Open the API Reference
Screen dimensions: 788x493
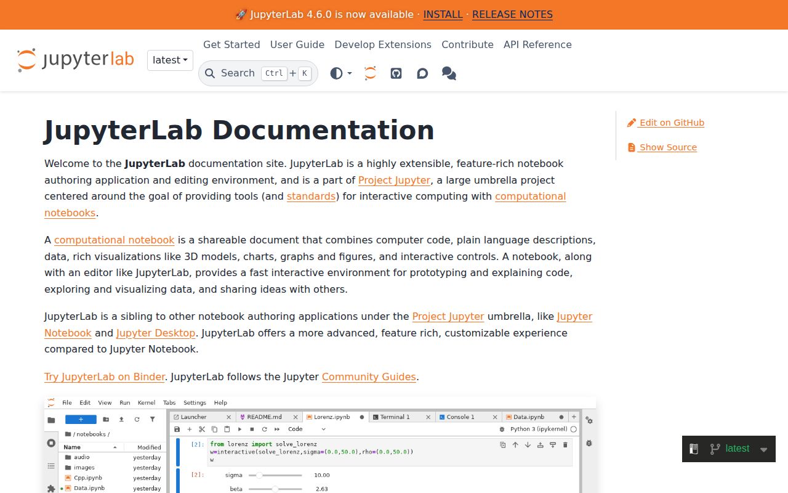coord(537,44)
